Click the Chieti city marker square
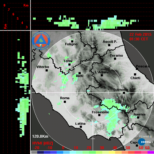The image size is (154, 154). (135, 74)
